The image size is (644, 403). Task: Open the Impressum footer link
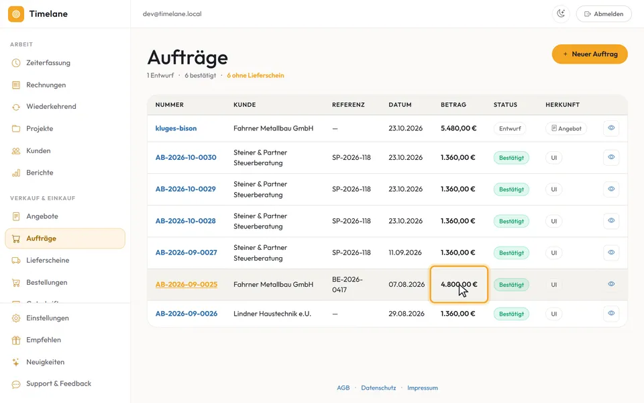coord(422,388)
